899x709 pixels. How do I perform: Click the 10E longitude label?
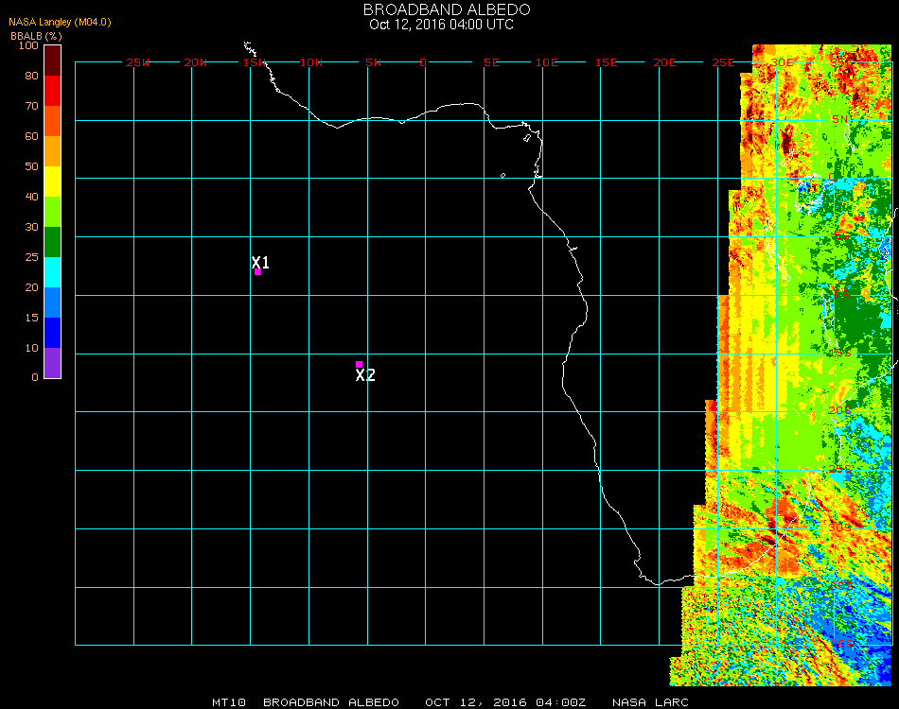[x=546, y=62]
